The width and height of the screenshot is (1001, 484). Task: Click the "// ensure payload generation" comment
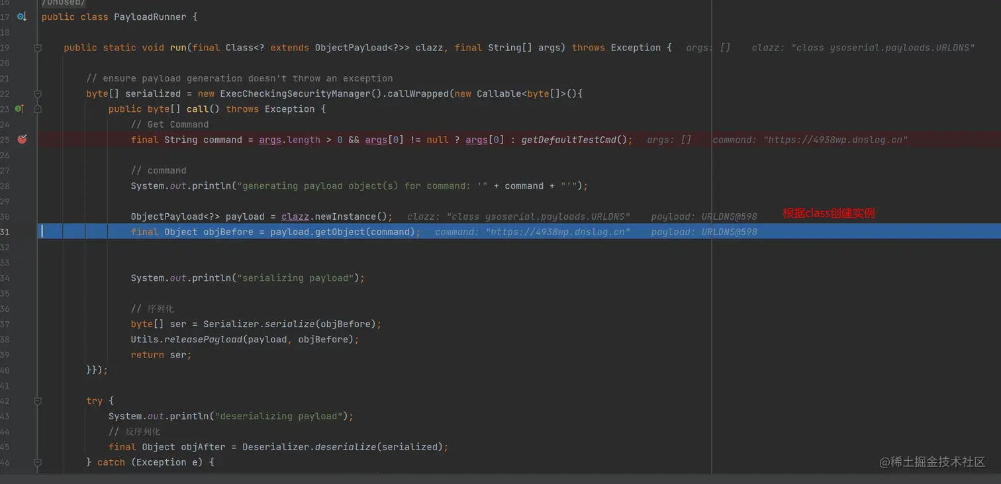pos(240,78)
